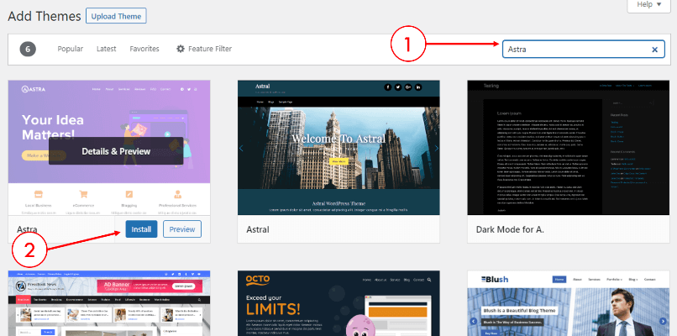Click Local Business icon in Astra preview
677x336 pixels.
point(38,194)
